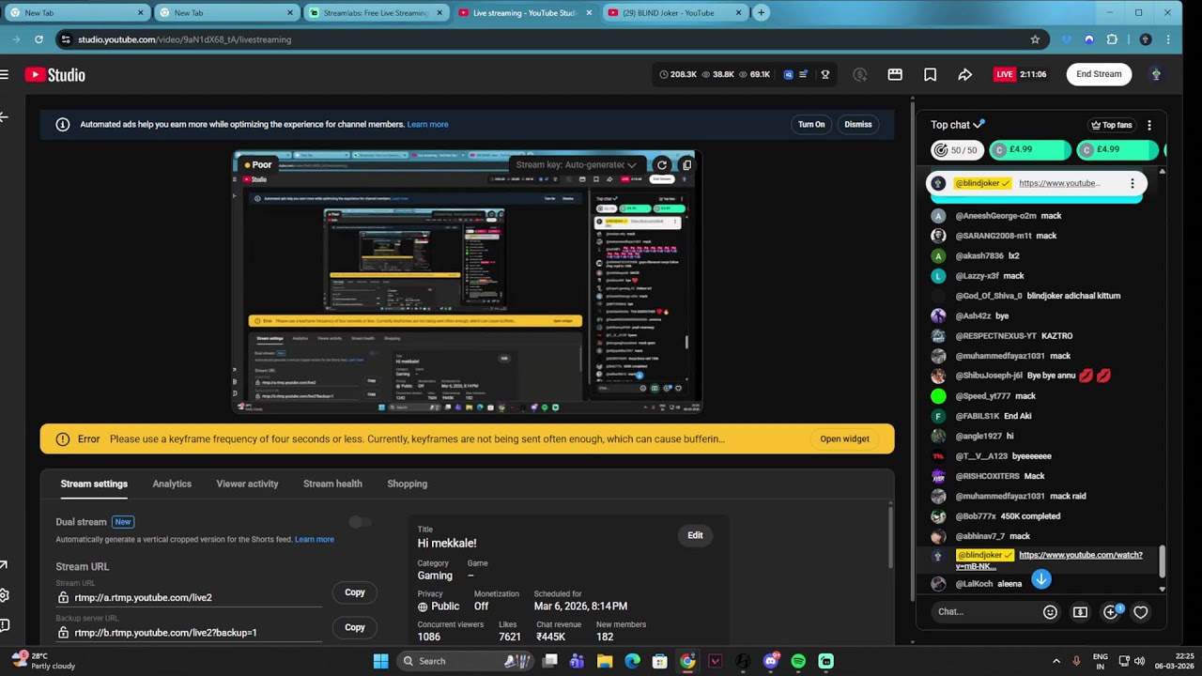Expand the Stream key Auto-generated dropdown
This screenshot has height=676, width=1202.
click(576, 164)
